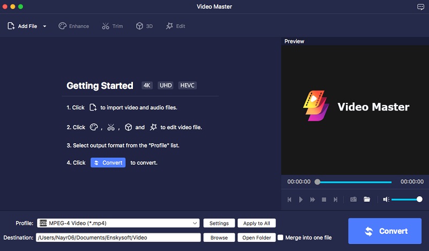Click the Getting Started heading
429x251 pixels.
coord(100,86)
